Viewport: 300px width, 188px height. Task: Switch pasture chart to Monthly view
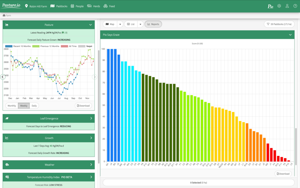click(x=12, y=106)
